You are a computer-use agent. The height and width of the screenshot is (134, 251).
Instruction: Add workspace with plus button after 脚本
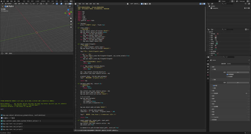click(x=74, y=1)
